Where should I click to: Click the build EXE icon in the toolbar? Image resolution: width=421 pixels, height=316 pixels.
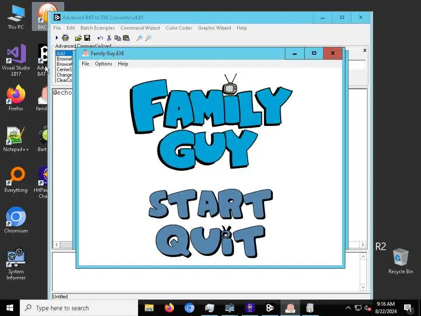point(65,38)
